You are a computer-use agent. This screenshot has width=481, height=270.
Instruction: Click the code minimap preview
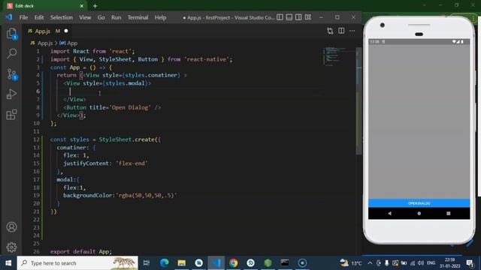point(335,57)
